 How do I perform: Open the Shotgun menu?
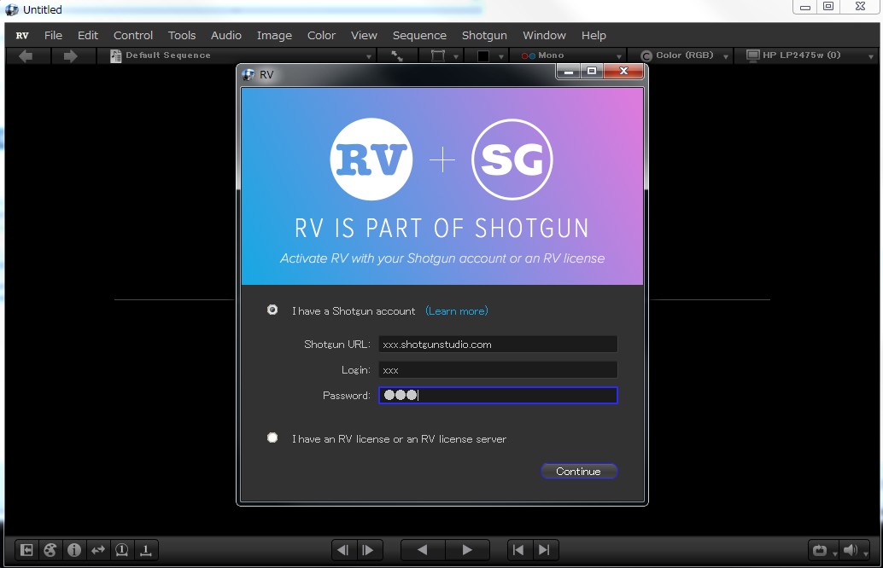pyautogui.click(x=484, y=35)
